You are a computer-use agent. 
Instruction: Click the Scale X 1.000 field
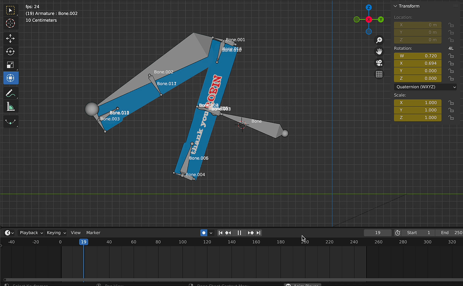(x=417, y=103)
